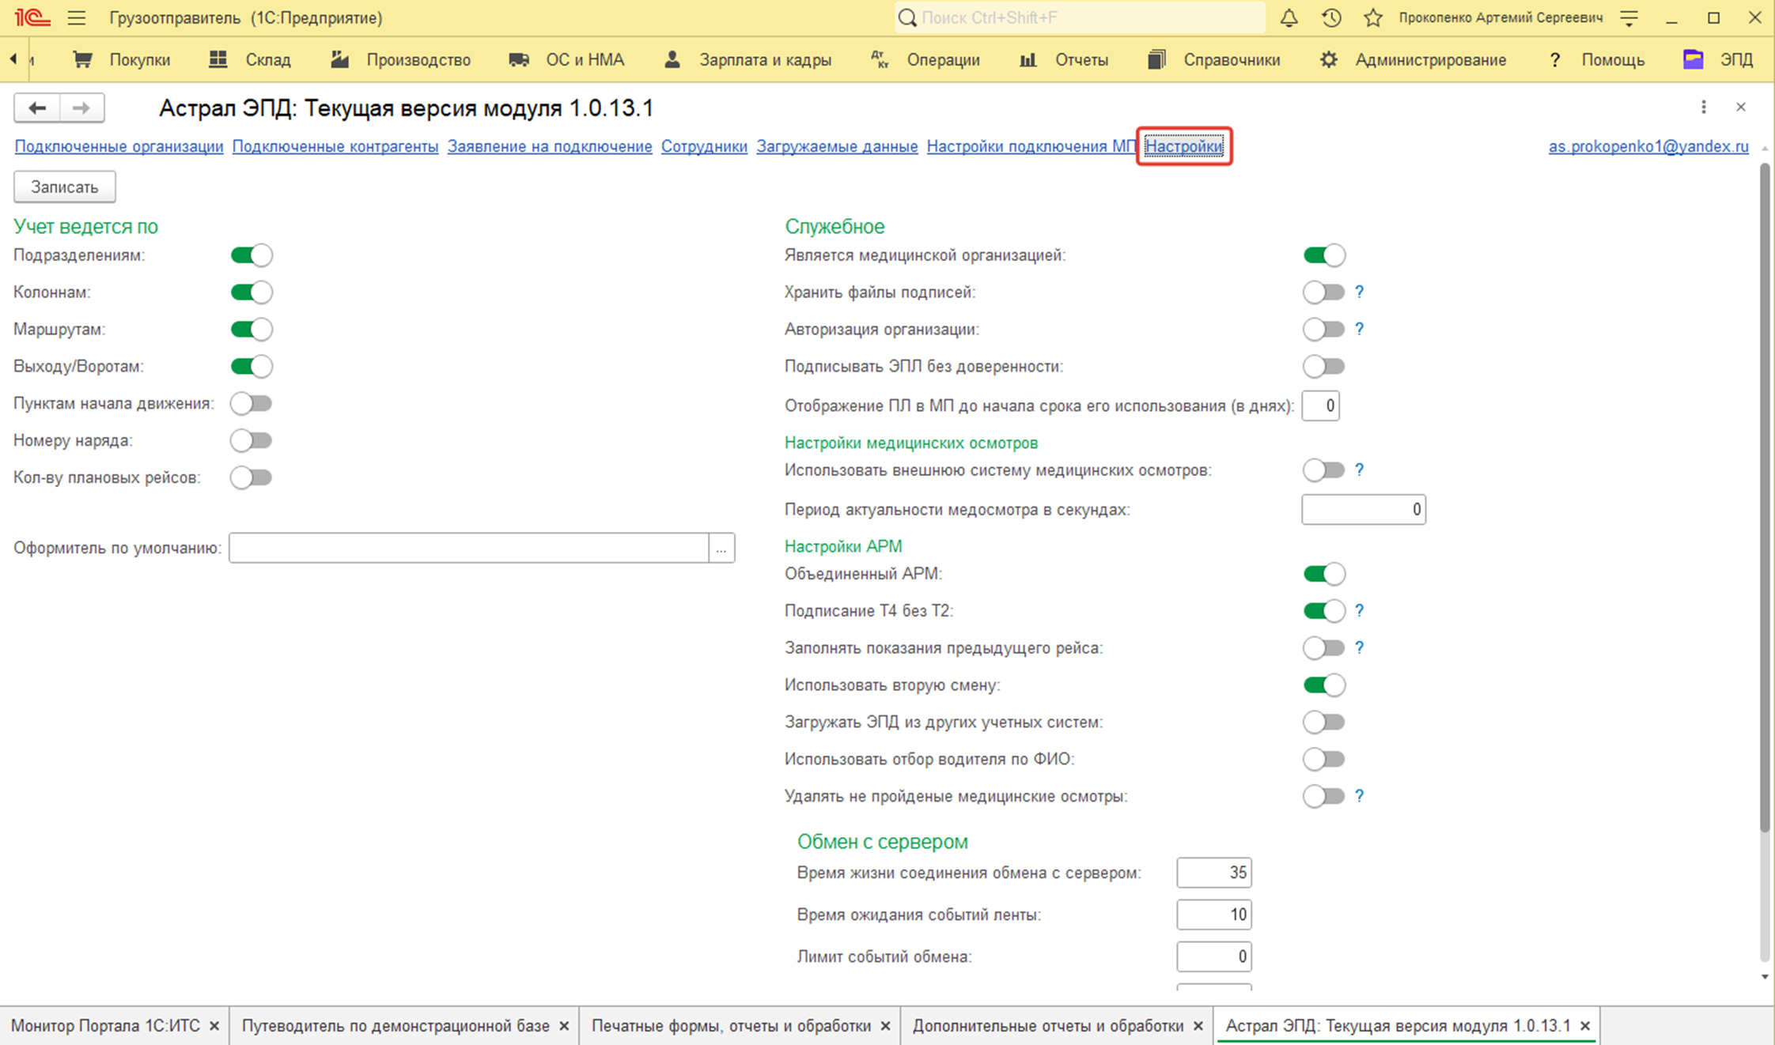Show help for Авторизация организации
The image size is (1775, 1045).
[1359, 329]
